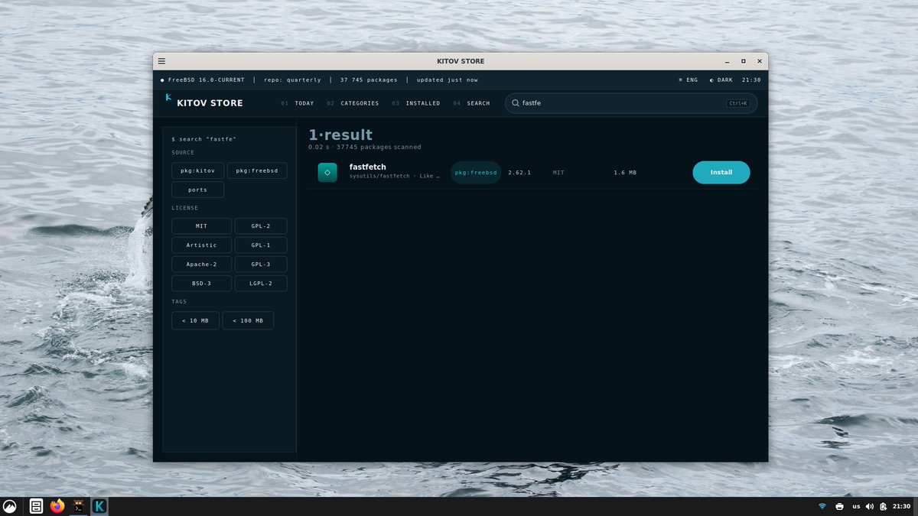Viewport: 918px width, 516px height.
Task: Switch language via ENG indicator
Action: [688, 80]
